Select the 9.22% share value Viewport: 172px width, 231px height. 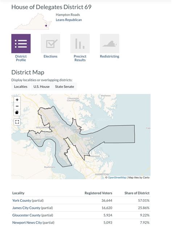click(x=145, y=215)
